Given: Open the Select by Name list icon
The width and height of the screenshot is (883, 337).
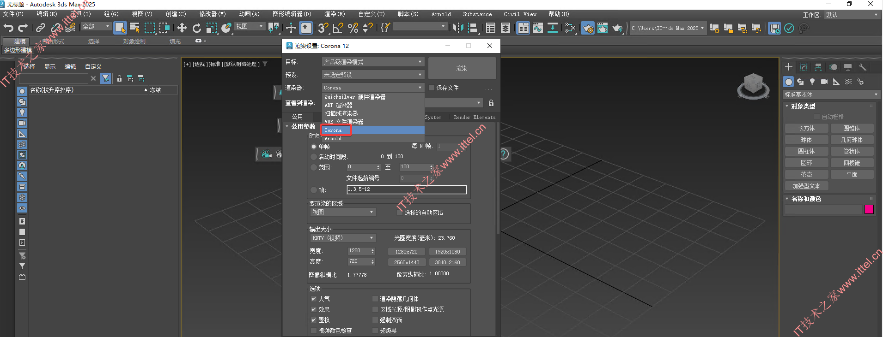Looking at the screenshot, I should (x=135, y=28).
